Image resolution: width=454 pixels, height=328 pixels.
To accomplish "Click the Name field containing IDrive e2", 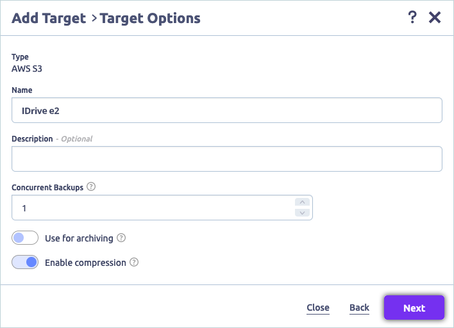I will [227, 110].
